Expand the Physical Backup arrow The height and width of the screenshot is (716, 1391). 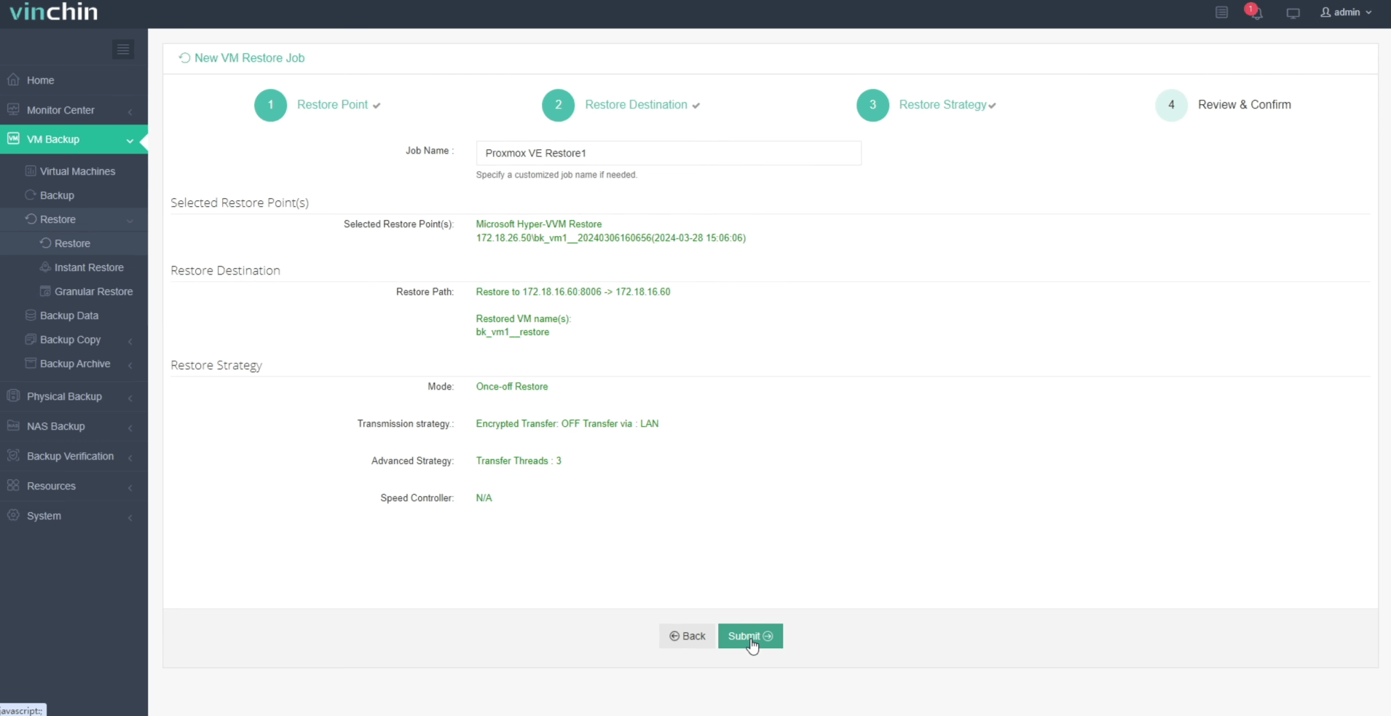tap(130, 398)
